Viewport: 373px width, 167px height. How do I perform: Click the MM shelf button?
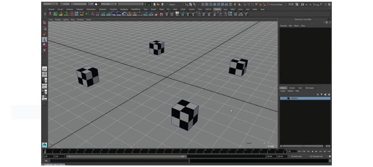[x=235, y=14]
